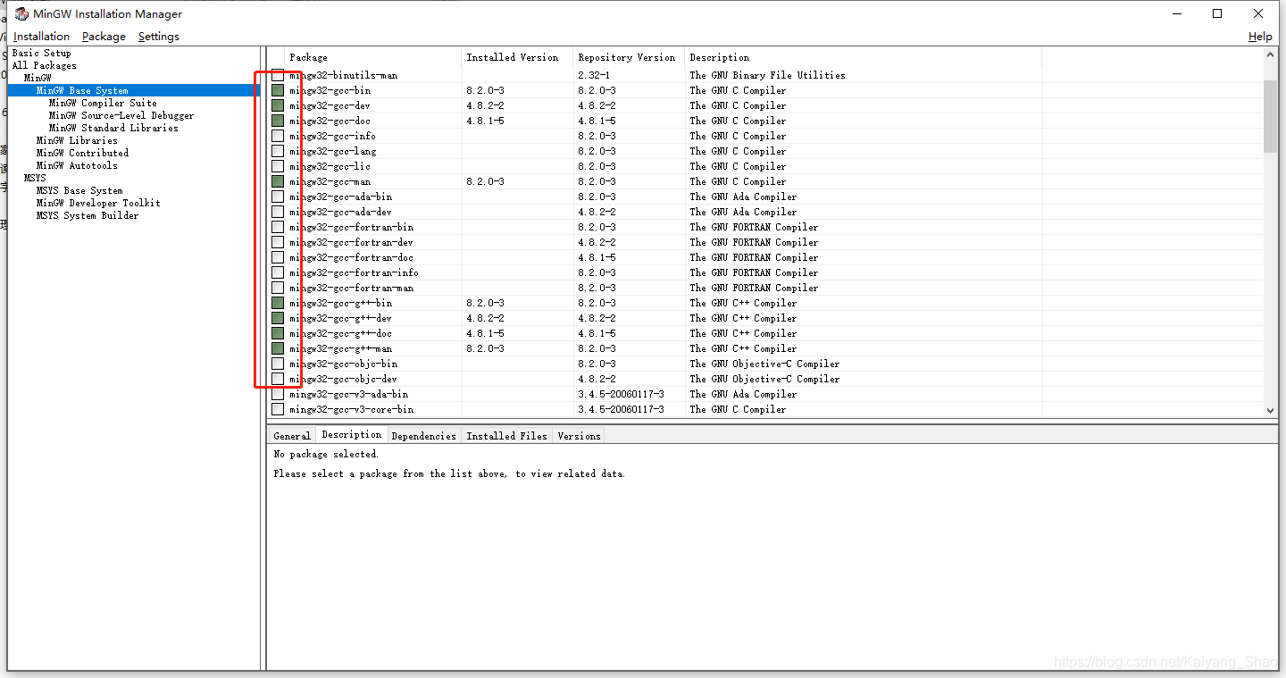Image resolution: width=1286 pixels, height=678 pixels.
Task: Mark the mingw32-gcc-fortran-bin package checkbox
Action: (x=278, y=227)
